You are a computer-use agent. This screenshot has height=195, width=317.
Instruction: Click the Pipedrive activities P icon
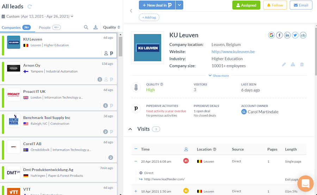coord(136,108)
